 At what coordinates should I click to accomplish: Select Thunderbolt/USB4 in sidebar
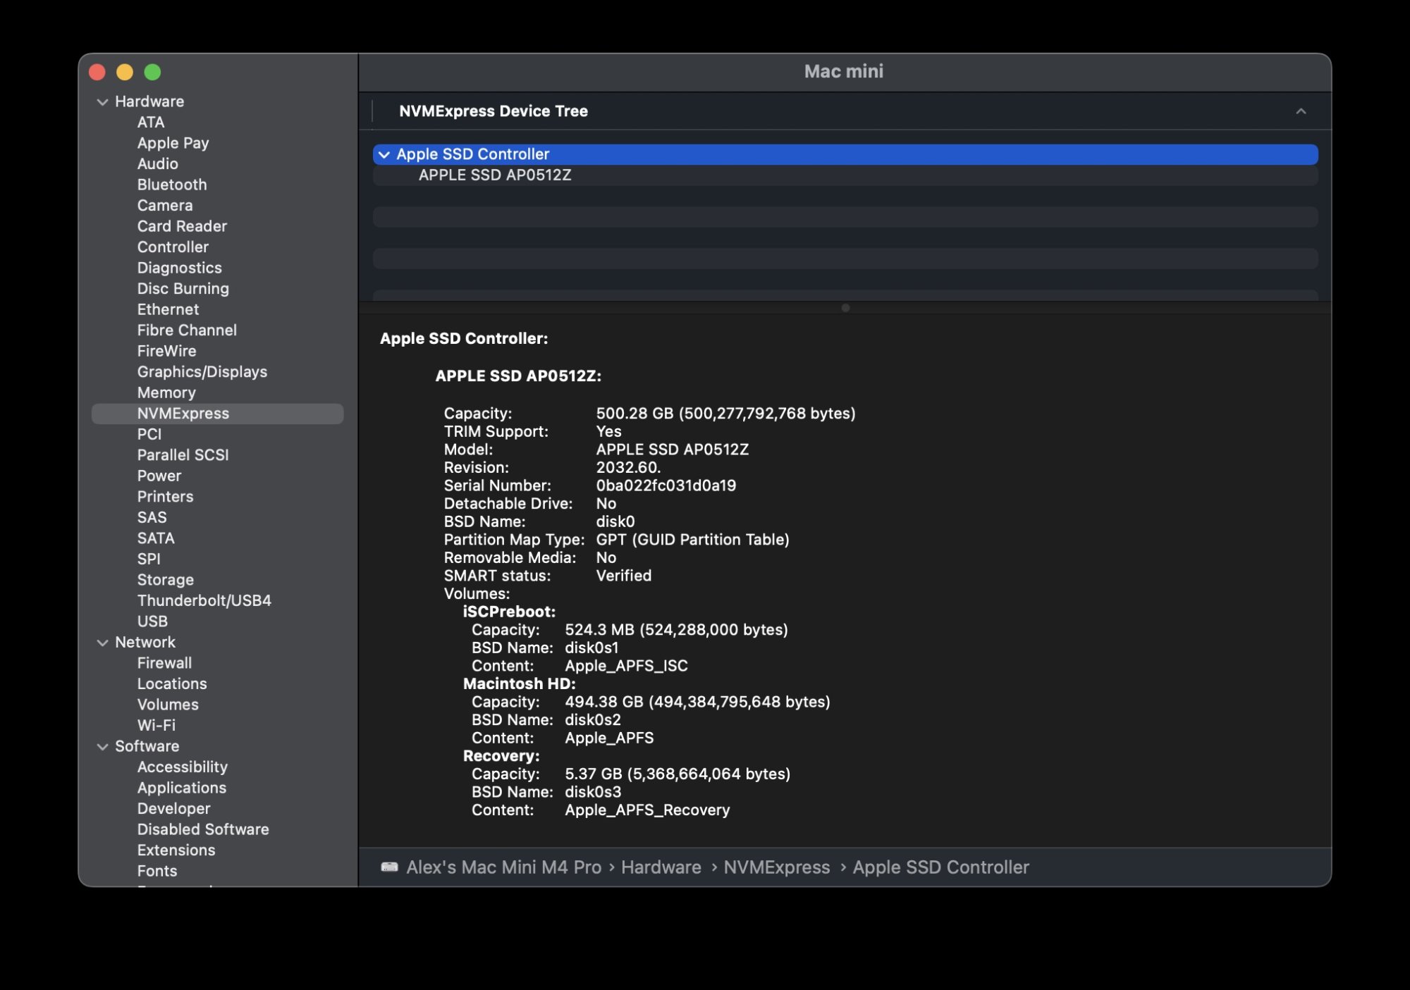[204, 600]
